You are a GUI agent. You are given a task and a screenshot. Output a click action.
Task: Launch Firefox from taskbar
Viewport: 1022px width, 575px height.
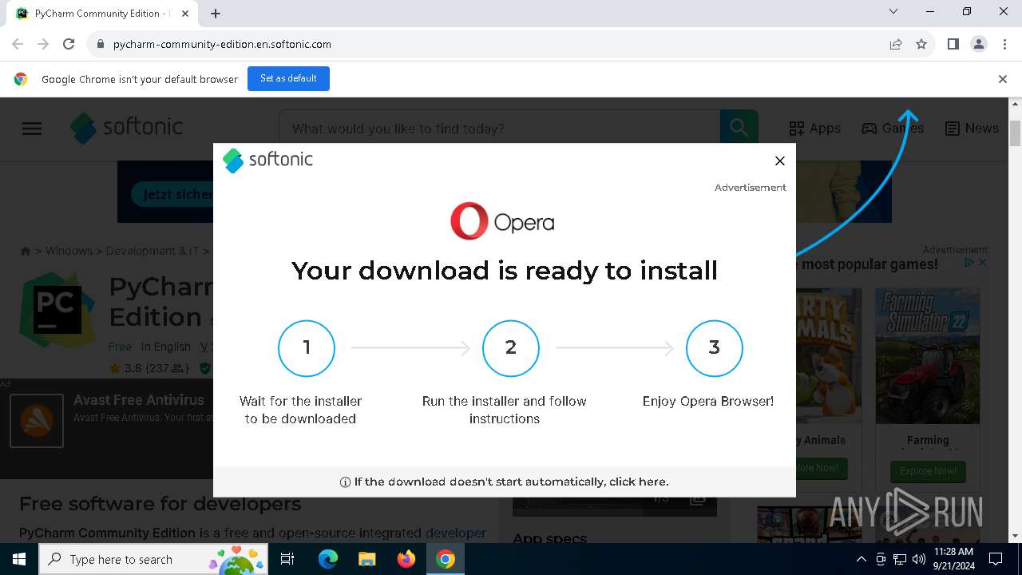tap(406, 559)
